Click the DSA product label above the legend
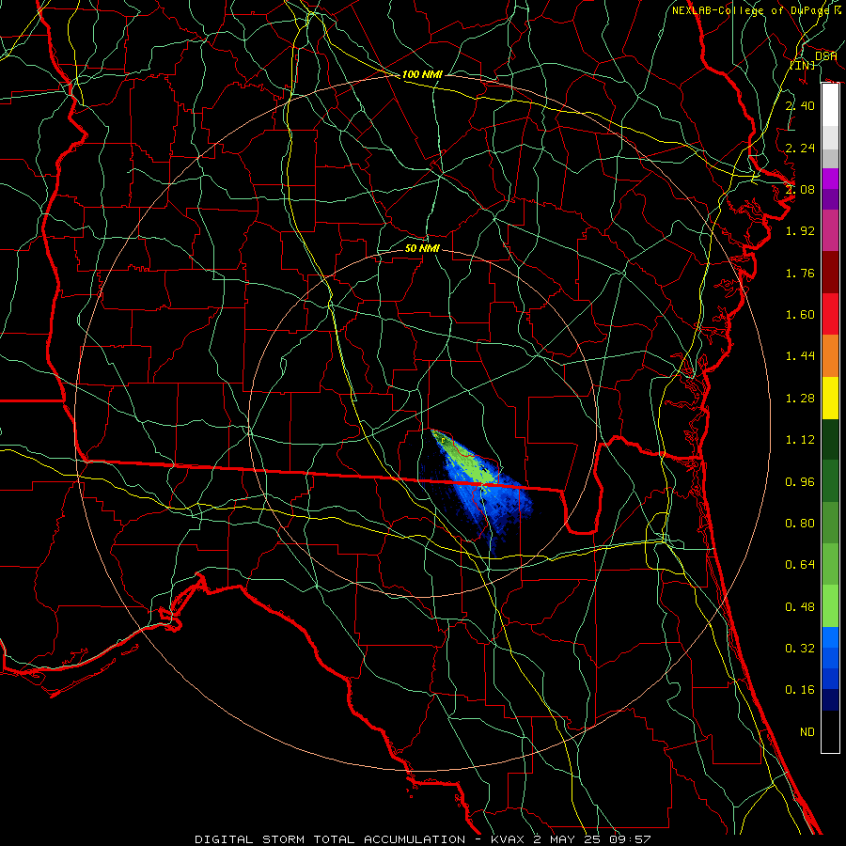The width and height of the screenshot is (846, 846). click(825, 55)
